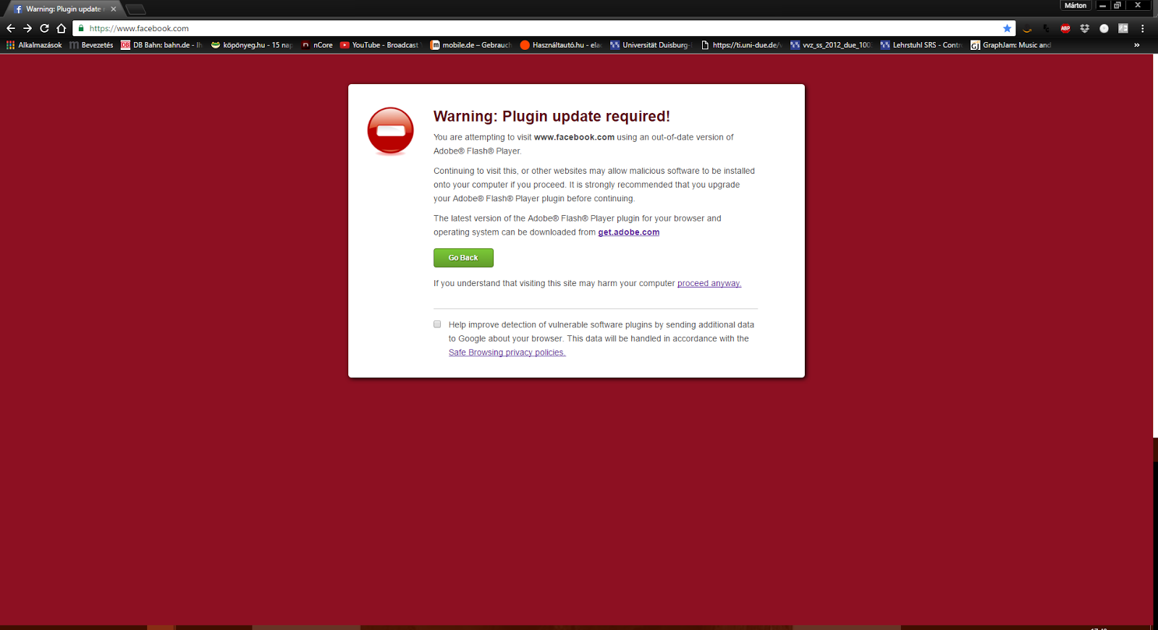Viewport: 1158px width, 630px height.
Task: Open the Universität Duisburg bookmark
Action: tap(651, 45)
